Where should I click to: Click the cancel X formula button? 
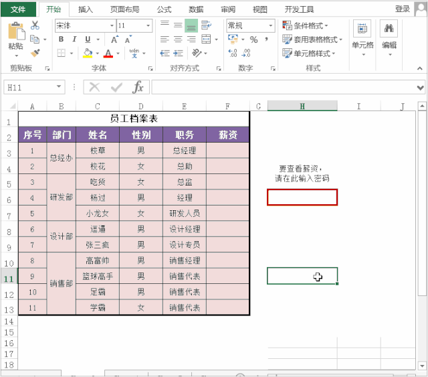[x=94, y=88]
